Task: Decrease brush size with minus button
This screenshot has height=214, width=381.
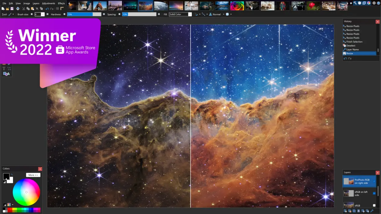Action: [x=31, y=14]
